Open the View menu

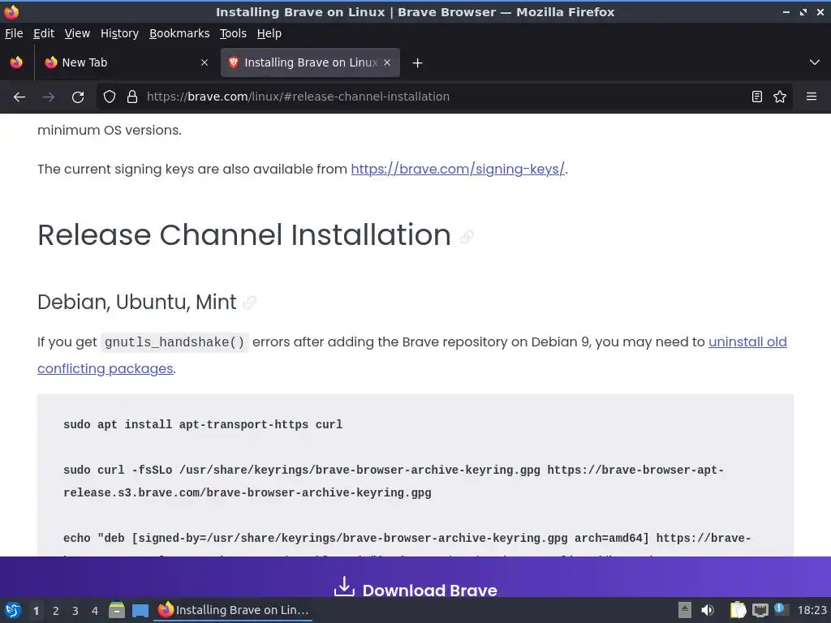tap(77, 33)
